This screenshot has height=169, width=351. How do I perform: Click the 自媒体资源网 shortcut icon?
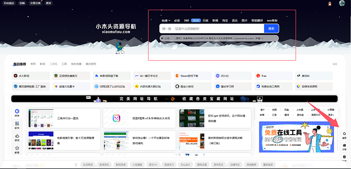298,86
